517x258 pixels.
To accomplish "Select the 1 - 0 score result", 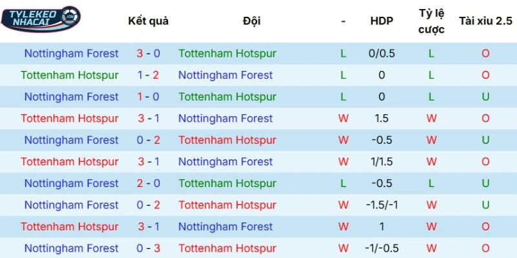I will pos(148,97).
